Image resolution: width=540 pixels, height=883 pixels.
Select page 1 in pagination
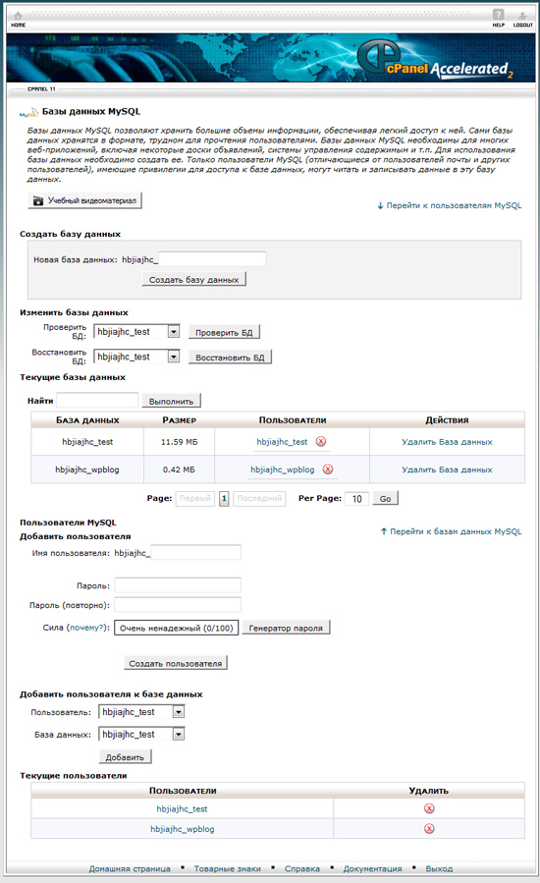pyautogui.click(x=224, y=498)
